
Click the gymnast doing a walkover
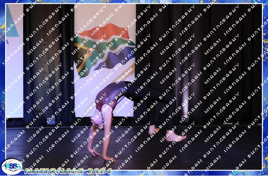coord(137,121)
